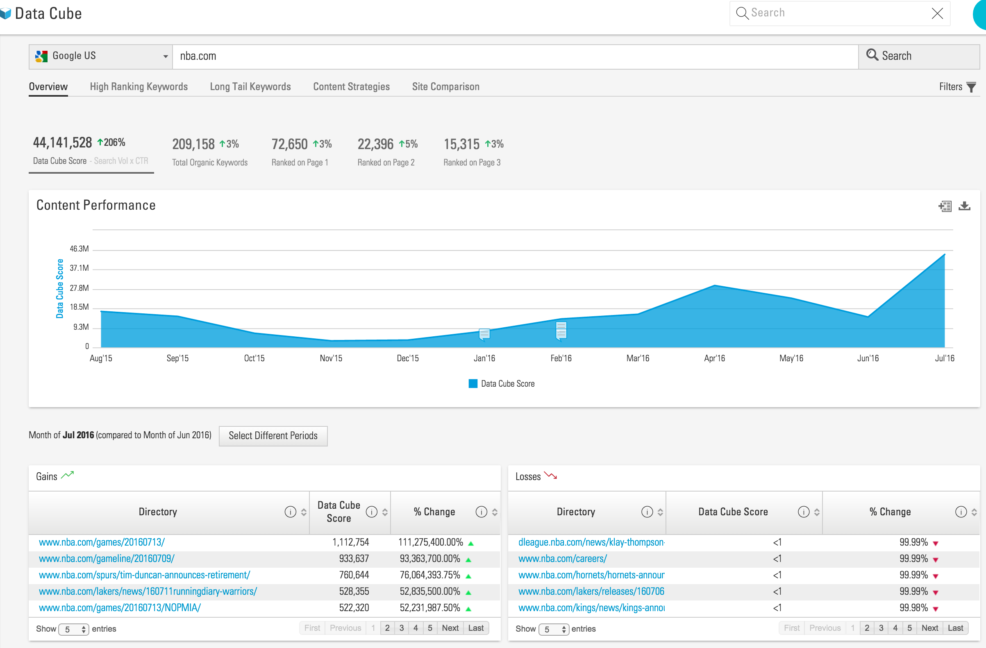Click the blue Data Cube Score legend swatch
986x648 pixels.
(x=472, y=383)
